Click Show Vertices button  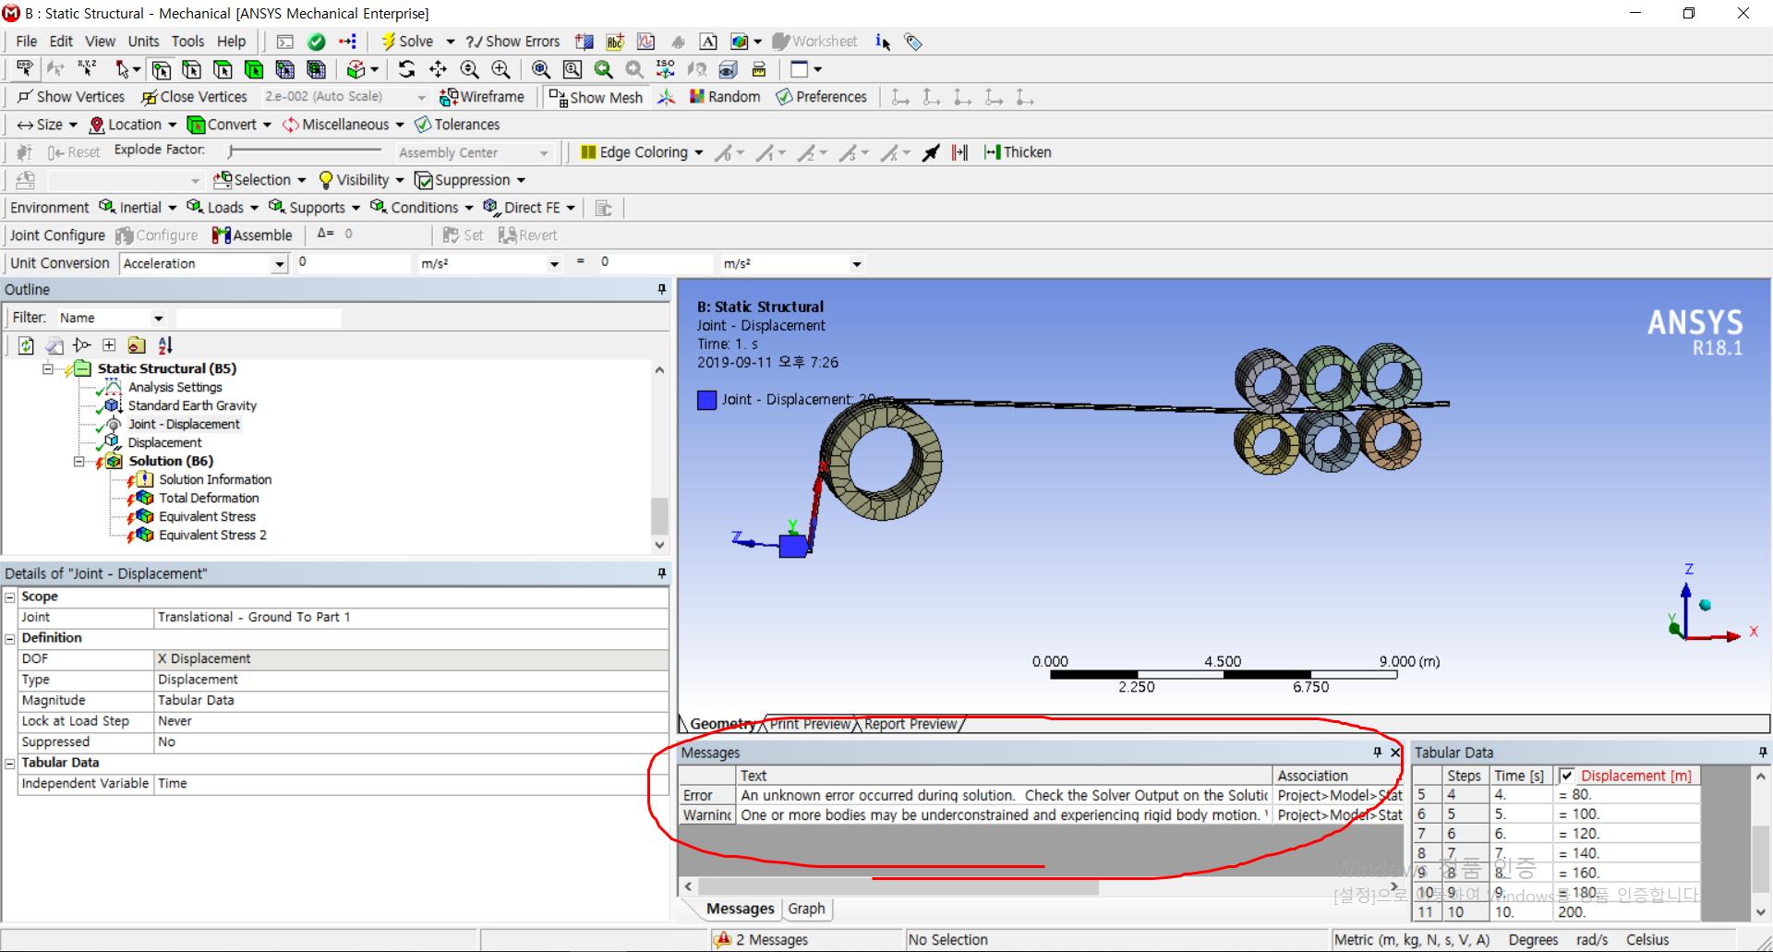[70, 97]
